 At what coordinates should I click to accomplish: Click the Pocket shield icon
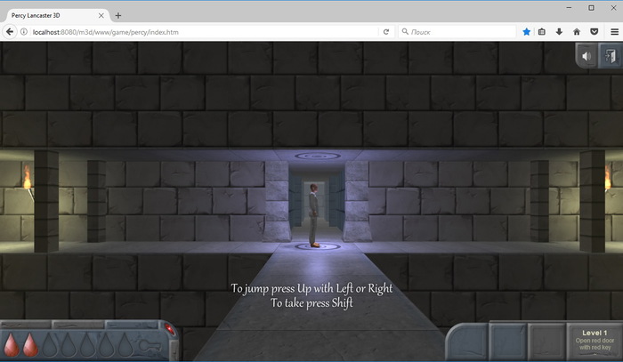[x=594, y=32]
